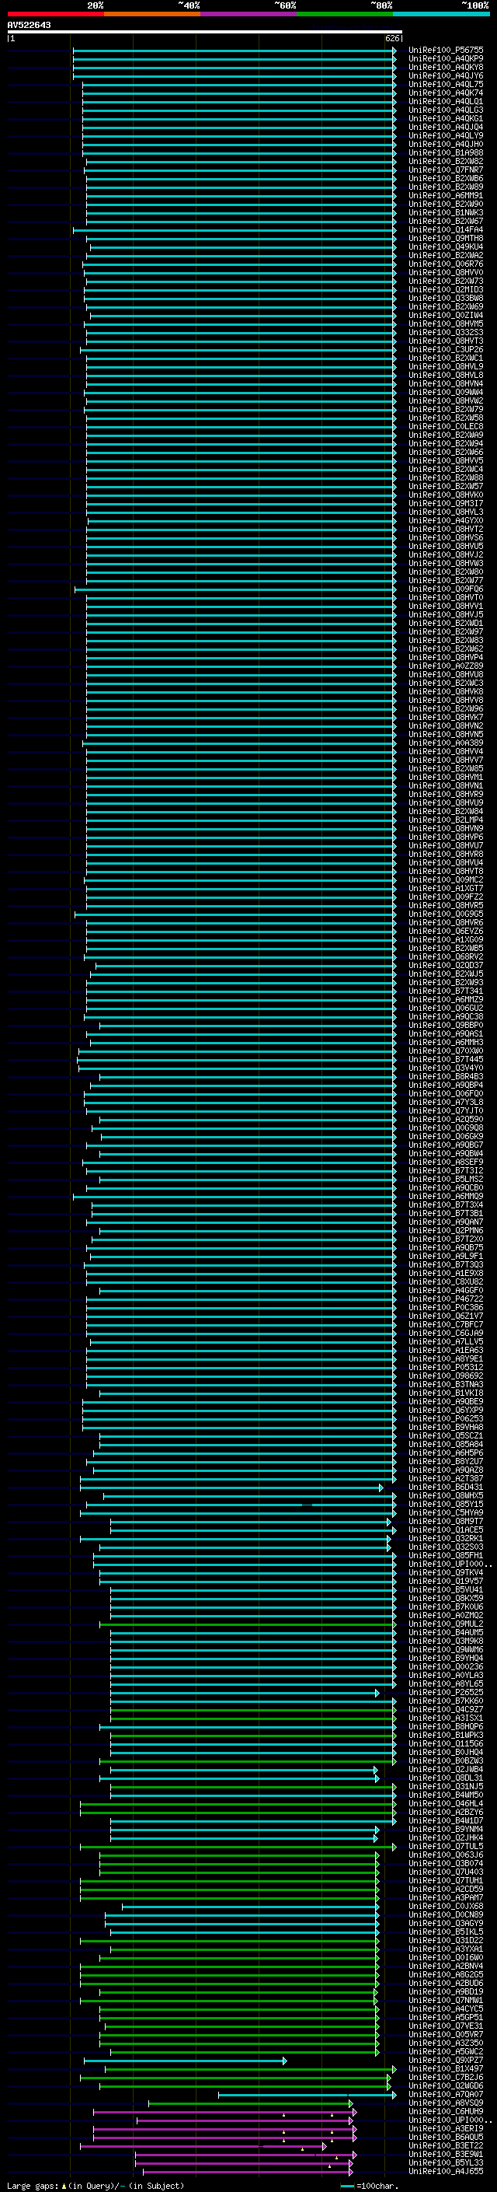Click the green ~80% legend color bar
497x2192 pixels.
[345, 15]
